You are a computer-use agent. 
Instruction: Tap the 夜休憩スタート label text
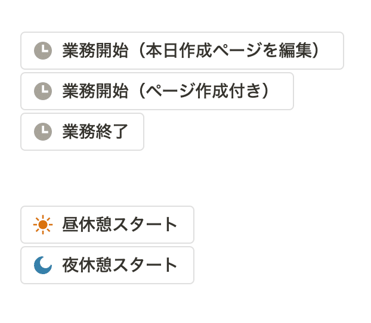pos(120,265)
